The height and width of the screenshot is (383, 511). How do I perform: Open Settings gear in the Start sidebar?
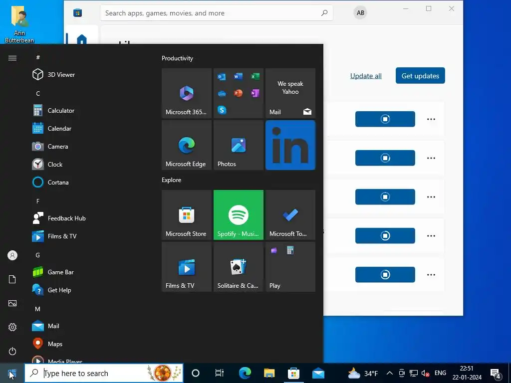12,327
